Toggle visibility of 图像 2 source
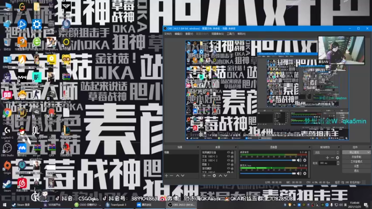The image size is (372, 209). pyautogui.click(x=228, y=164)
